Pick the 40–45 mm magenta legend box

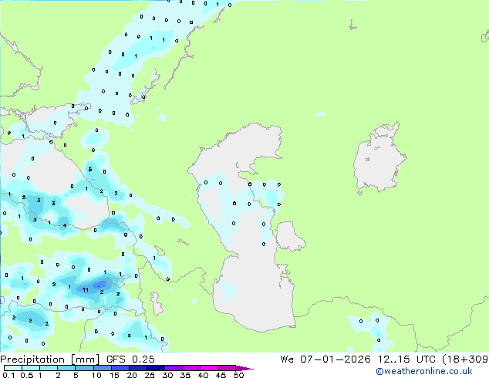pos(209,368)
